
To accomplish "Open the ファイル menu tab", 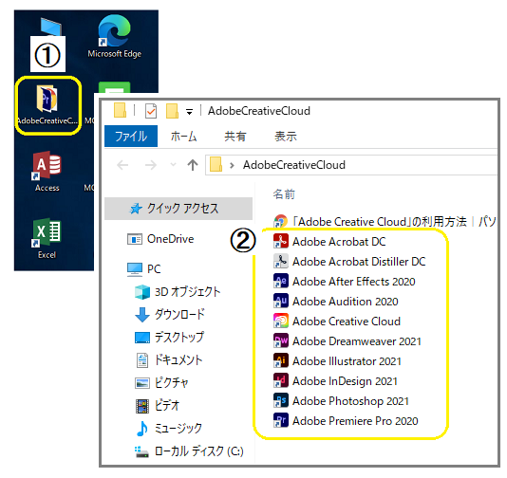I will [x=131, y=136].
